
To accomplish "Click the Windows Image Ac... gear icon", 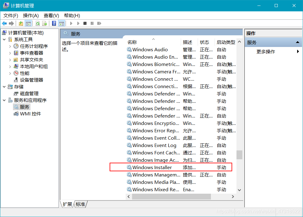I will coord(129,160).
